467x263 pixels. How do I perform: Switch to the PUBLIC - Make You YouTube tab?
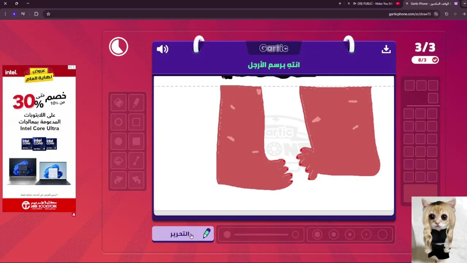(x=373, y=4)
